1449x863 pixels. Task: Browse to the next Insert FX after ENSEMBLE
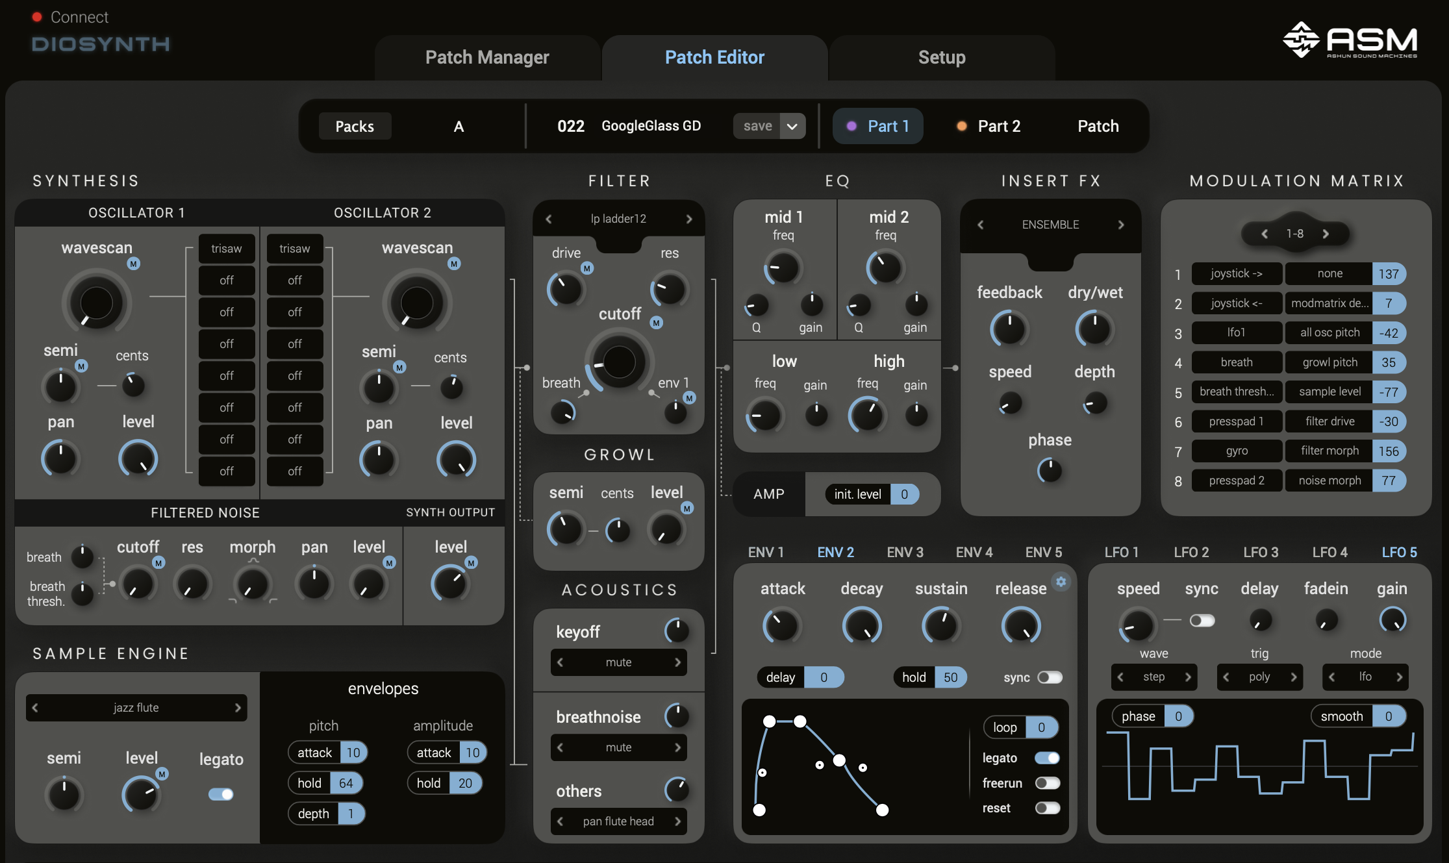tap(1122, 225)
